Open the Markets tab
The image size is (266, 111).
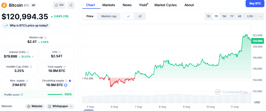pyautogui.click(x=109, y=5)
